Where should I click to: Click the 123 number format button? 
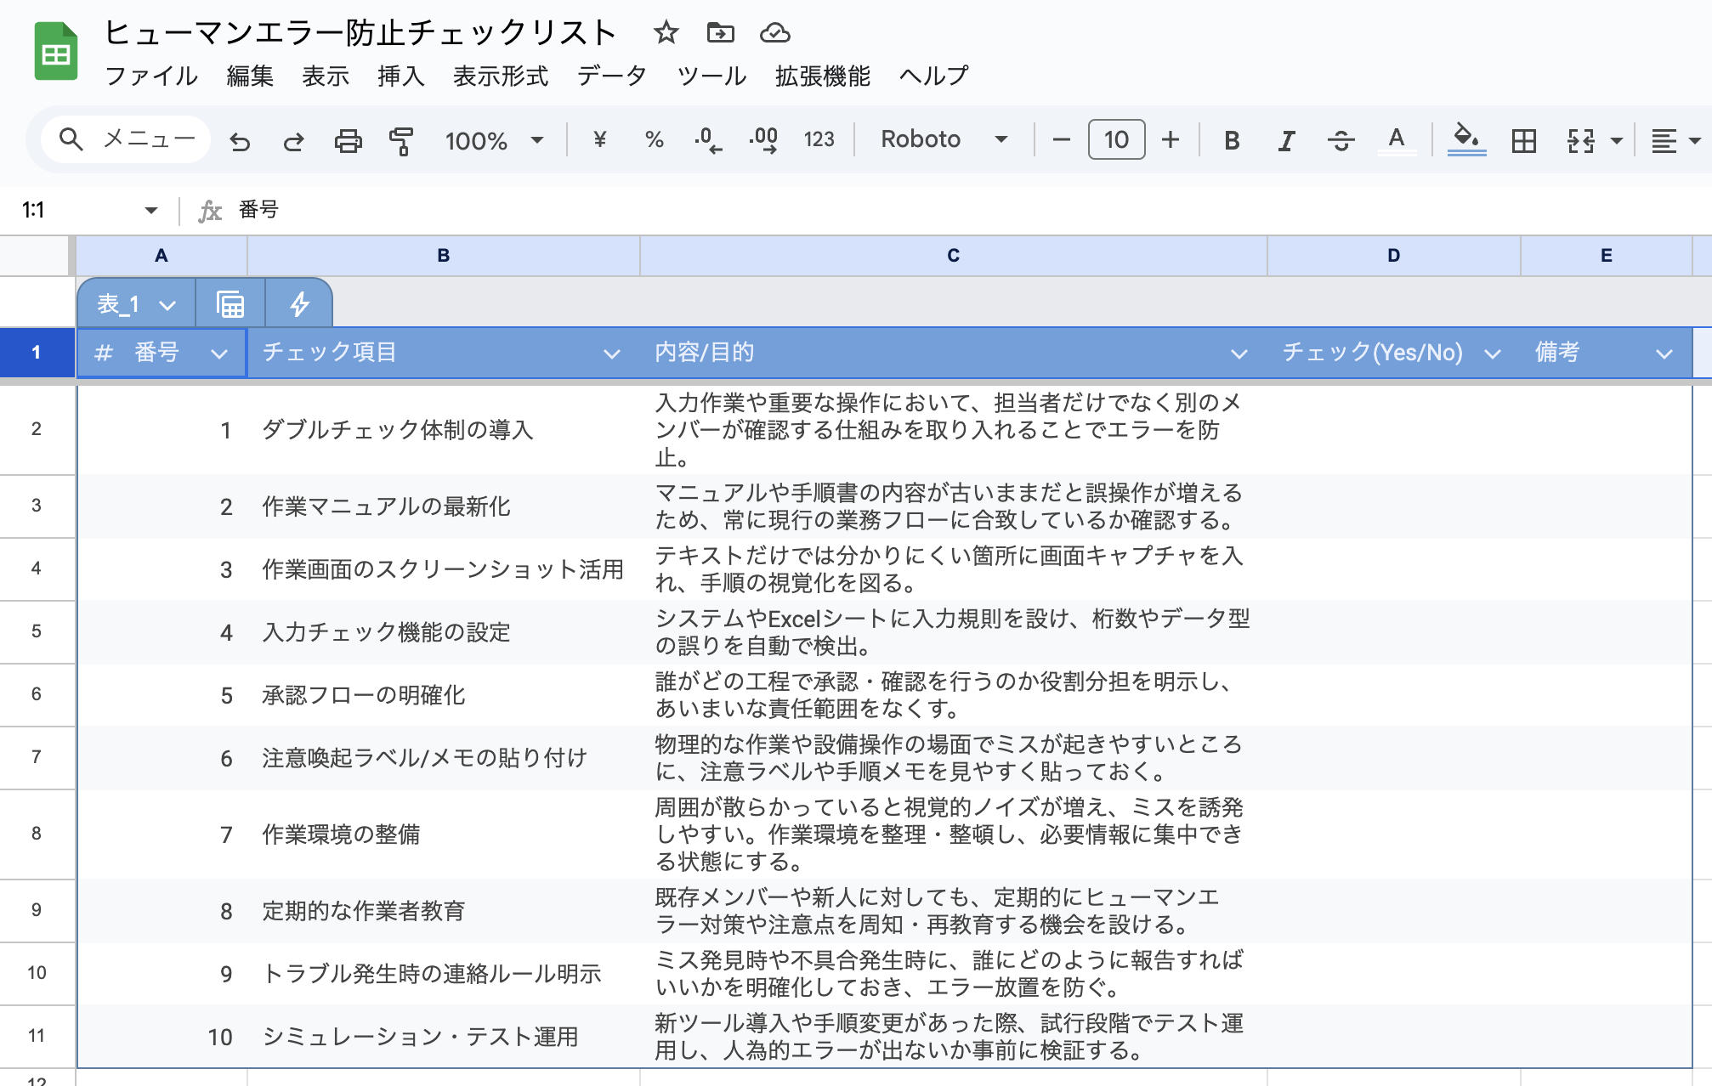pos(819,139)
